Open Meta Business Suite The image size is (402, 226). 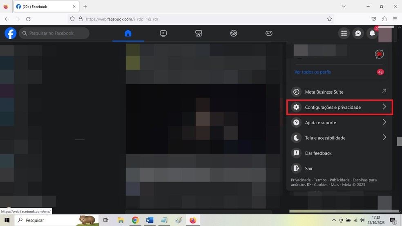pyautogui.click(x=339, y=92)
